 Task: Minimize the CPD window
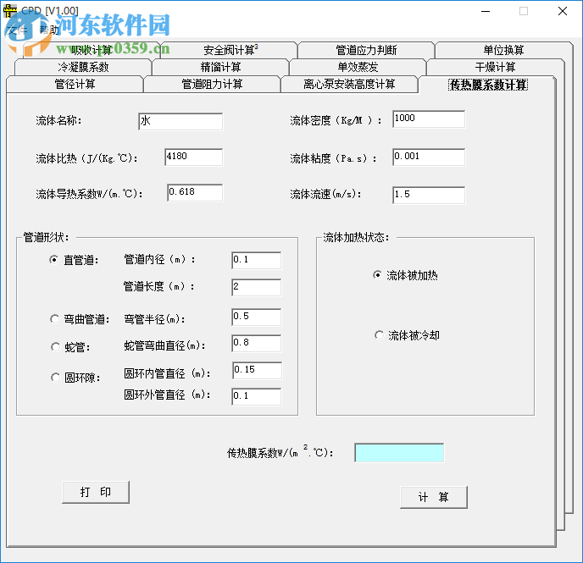486,12
